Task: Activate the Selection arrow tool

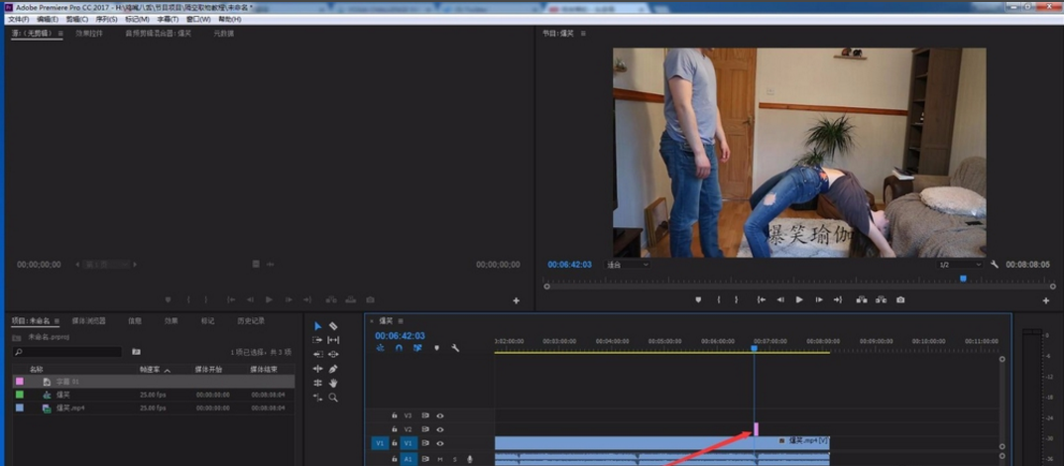Action: pos(317,326)
